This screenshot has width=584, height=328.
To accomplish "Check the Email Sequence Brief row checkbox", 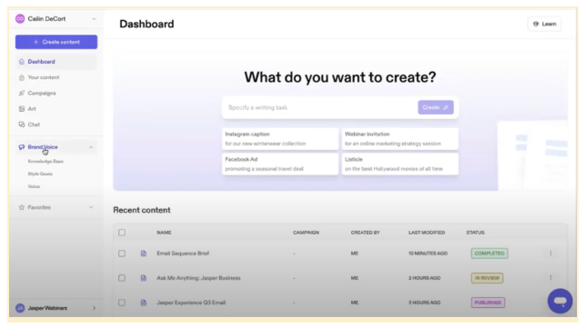I will (122, 253).
